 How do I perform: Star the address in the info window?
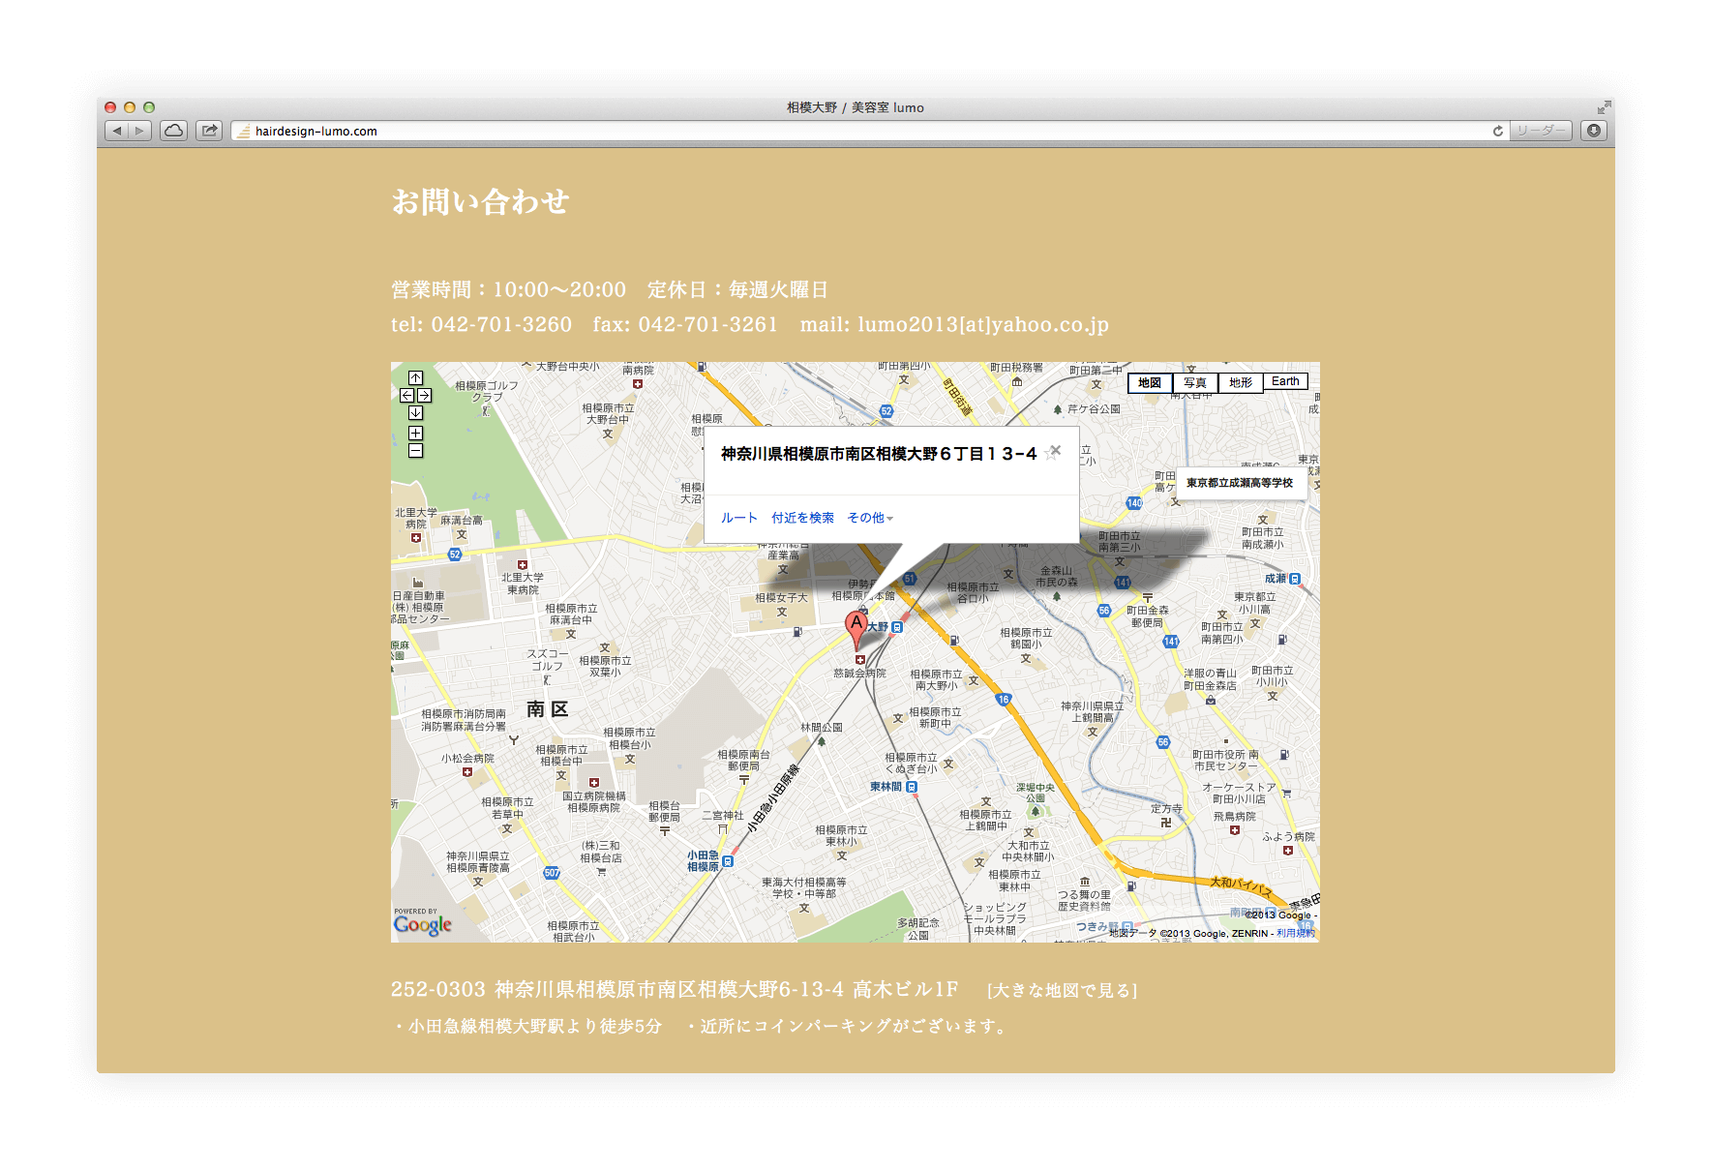(x=1048, y=455)
